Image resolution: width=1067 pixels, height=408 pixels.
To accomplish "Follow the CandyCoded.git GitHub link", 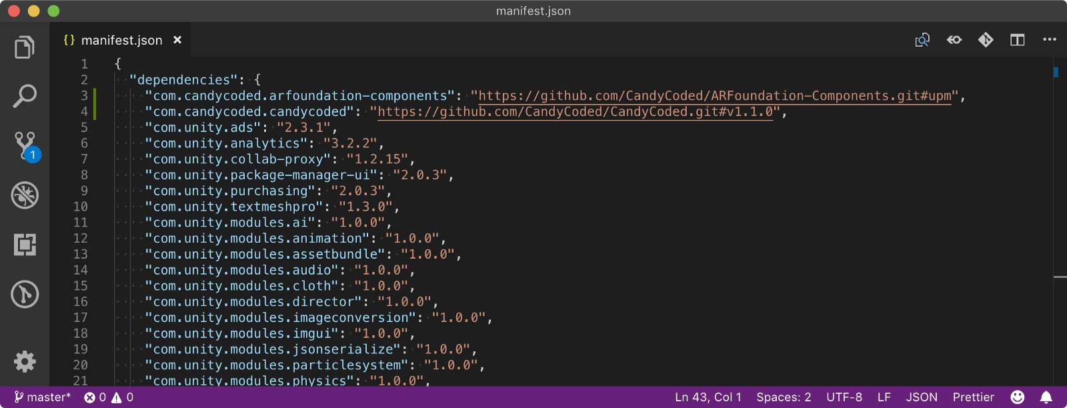I will coord(575,112).
